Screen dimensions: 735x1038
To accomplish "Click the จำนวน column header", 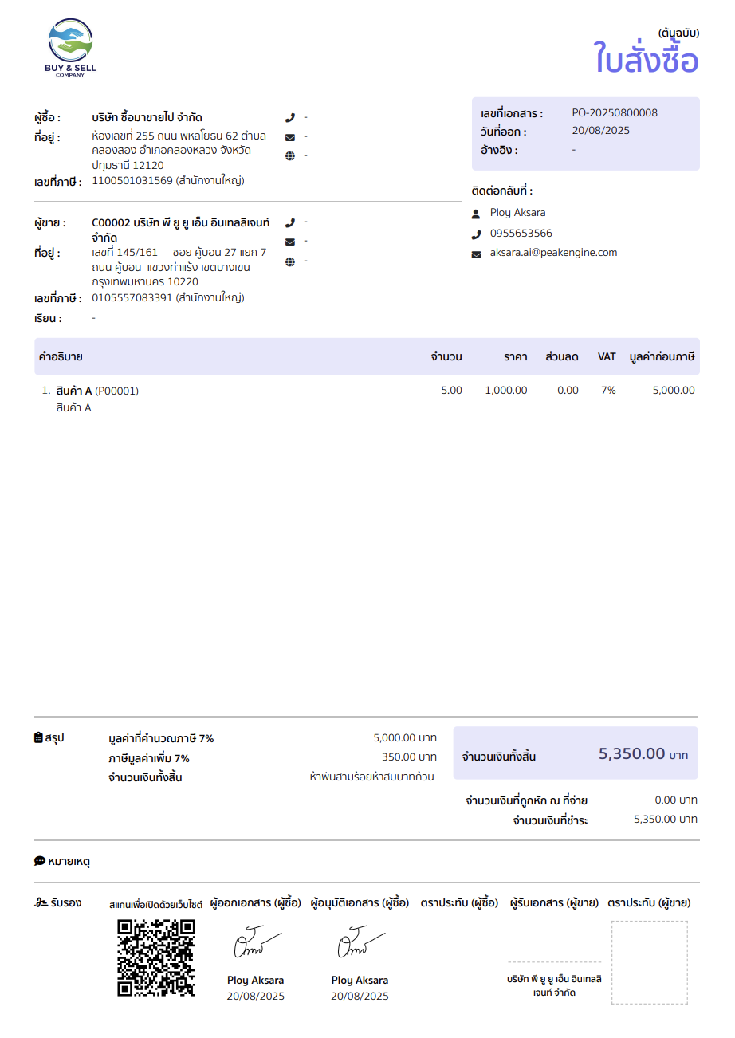I will (x=446, y=356).
